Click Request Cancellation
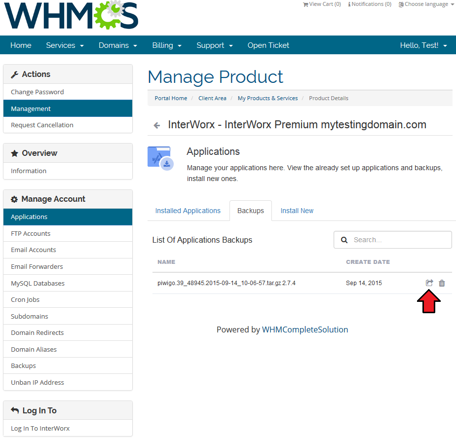Screen dimensions: 456x439 click(68, 125)
